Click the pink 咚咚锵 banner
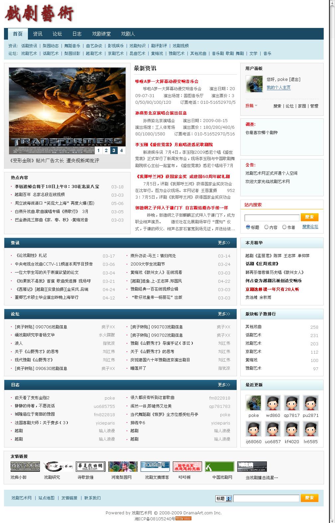 click(x=187, y=466)
